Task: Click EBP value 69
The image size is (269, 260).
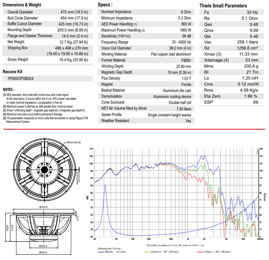Action: tap(256, 102)
